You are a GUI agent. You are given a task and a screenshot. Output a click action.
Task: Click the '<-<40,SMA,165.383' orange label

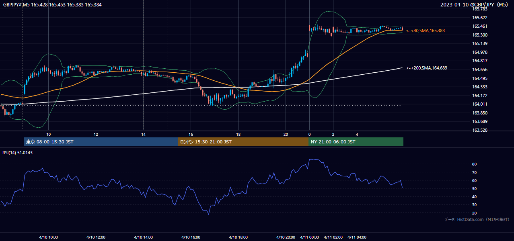426,31
